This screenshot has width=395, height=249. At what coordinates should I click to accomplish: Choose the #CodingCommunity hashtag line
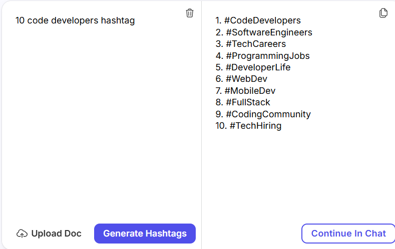tap(268, 114)
